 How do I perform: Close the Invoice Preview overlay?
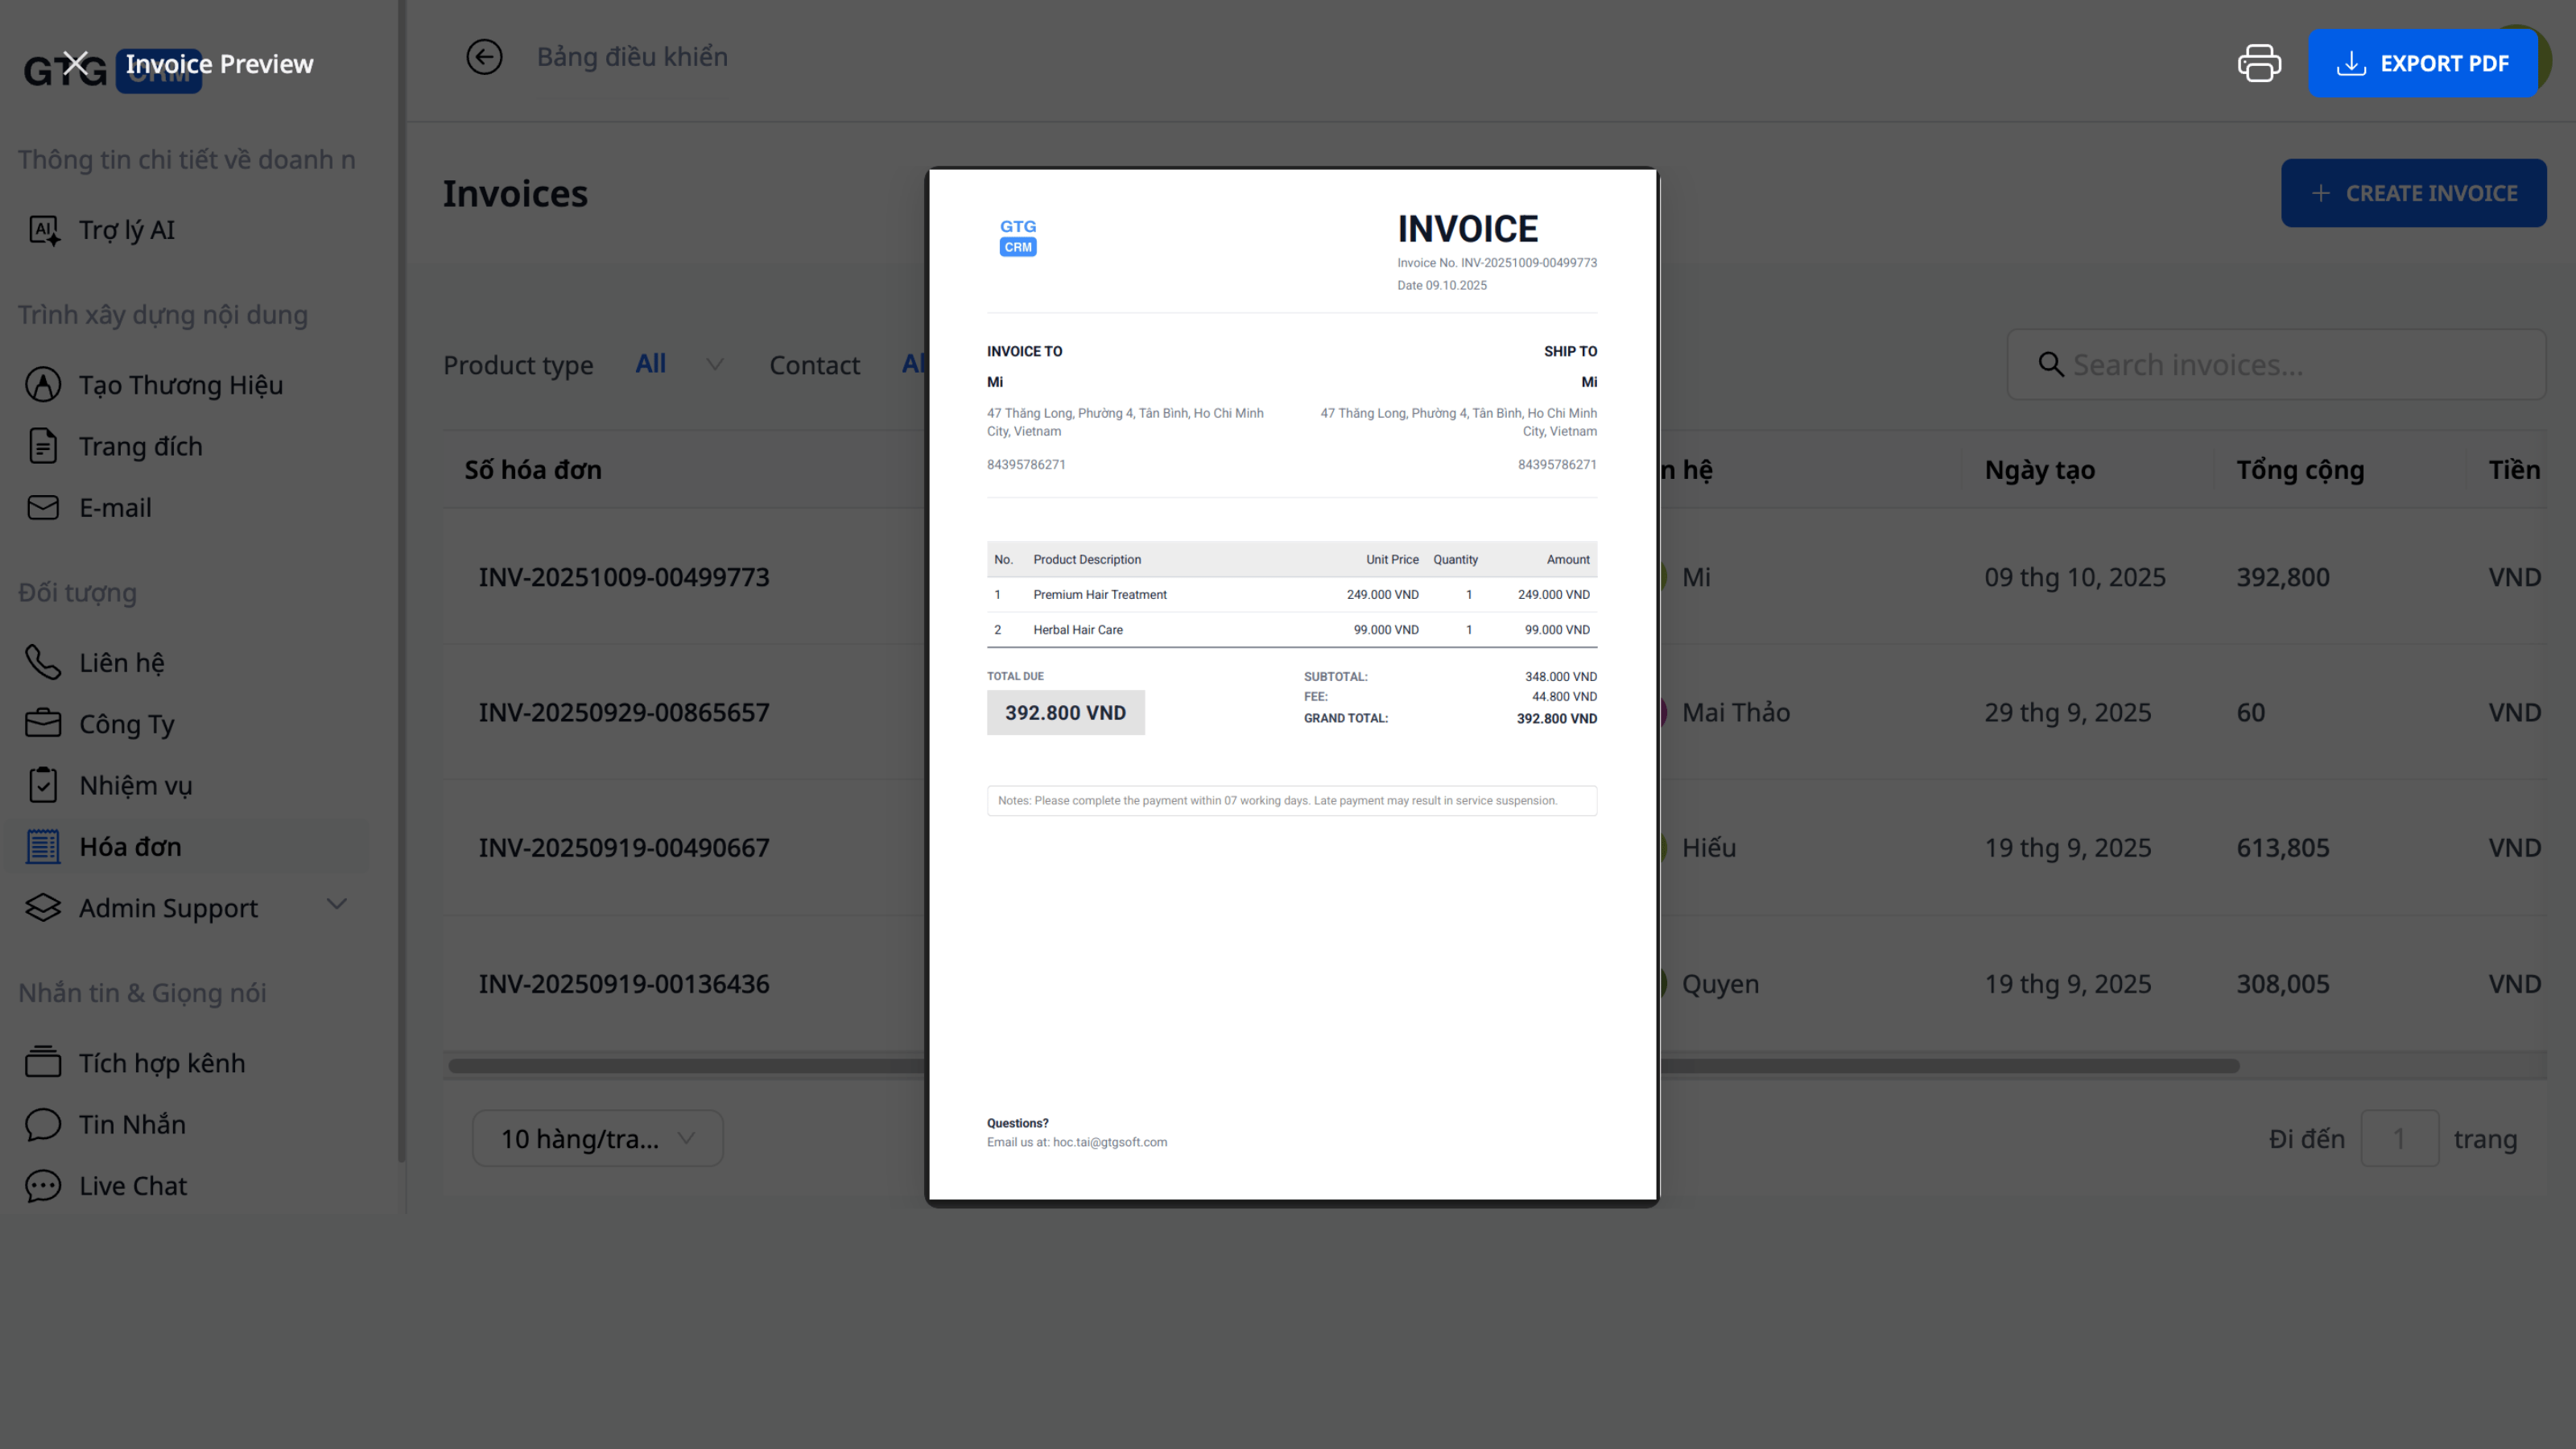tap(75, 63)
